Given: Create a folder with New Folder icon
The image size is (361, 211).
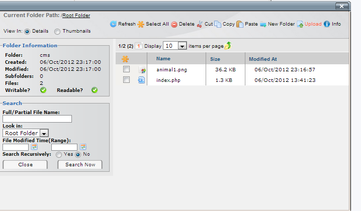Looking at the screenshot, I should click(263, 24).
